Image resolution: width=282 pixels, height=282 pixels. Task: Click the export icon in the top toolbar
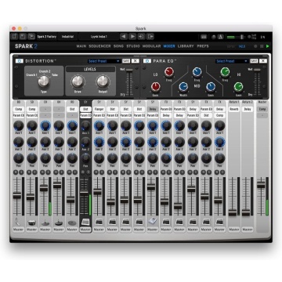[x=150, y=37]
